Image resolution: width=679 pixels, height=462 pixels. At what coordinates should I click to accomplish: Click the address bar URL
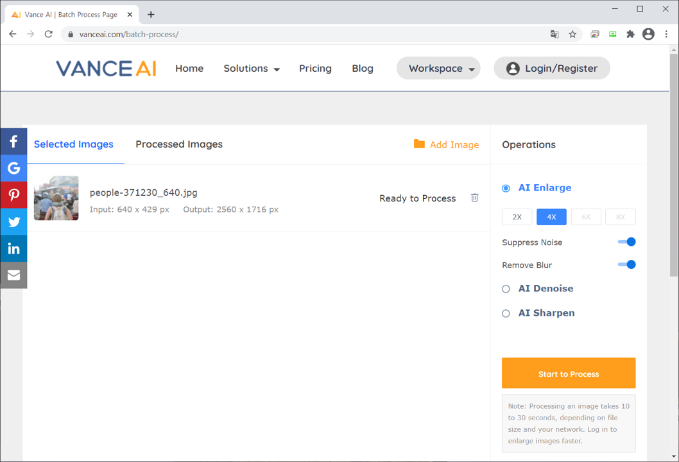click(129, 34)
